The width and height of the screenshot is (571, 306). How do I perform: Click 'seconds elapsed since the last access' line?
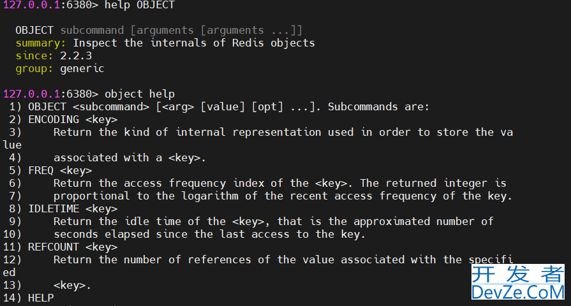(171, 234)
